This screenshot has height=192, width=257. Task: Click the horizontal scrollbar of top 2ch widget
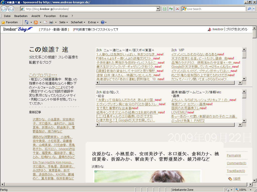click(x=167, y=83)
